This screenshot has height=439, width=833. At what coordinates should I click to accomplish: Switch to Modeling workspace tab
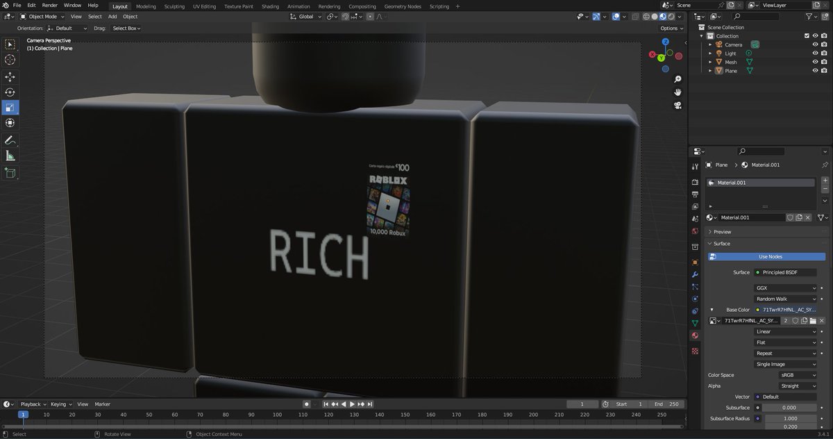point(146,6)
